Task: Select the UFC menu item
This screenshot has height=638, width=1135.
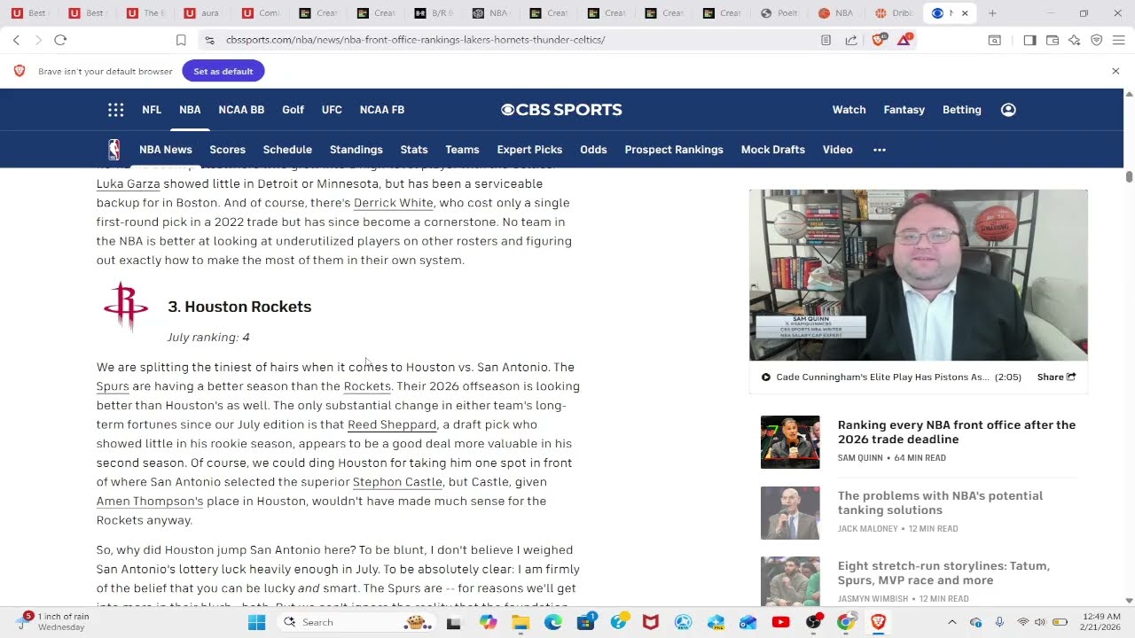Action: [x=332, y=110]
